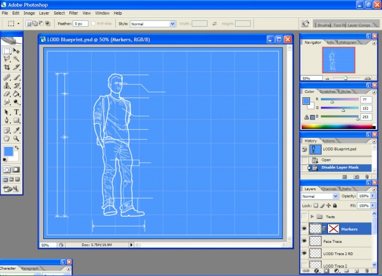Swap width and height values in options bar
This screenshot has height=276, width=382.
215,24
